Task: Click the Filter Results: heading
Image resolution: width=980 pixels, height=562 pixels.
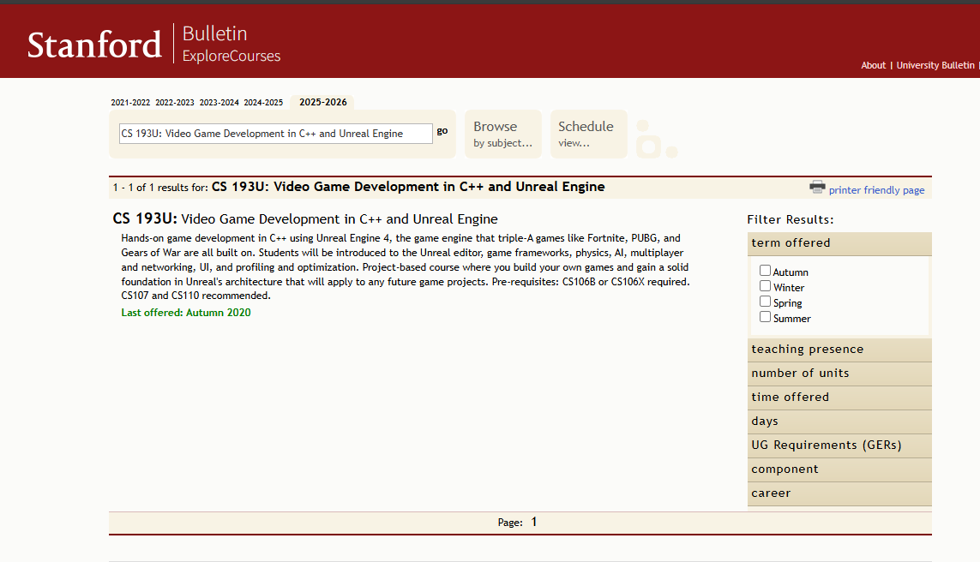Action: tap(790, 220)
